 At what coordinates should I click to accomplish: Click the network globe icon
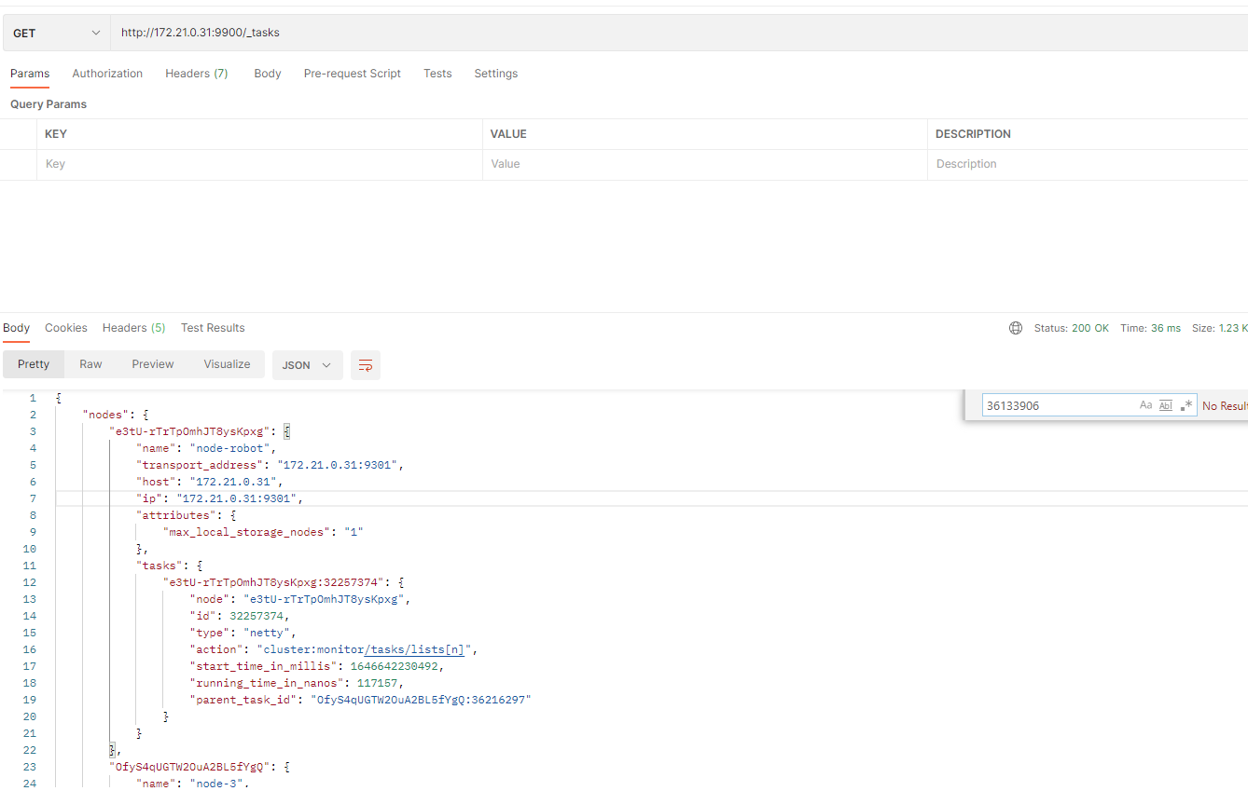coord(1016,328)
